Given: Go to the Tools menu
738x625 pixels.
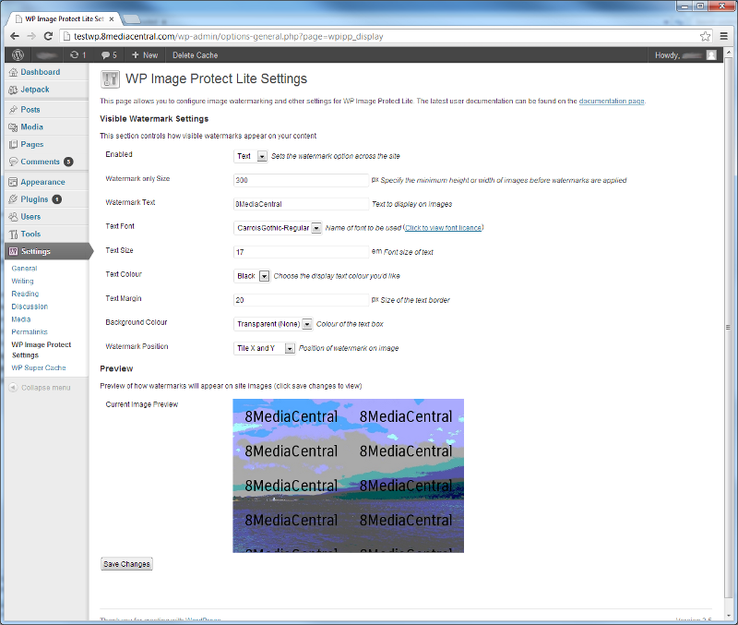Looking at the screenshot, I should (x=30, y=234).
